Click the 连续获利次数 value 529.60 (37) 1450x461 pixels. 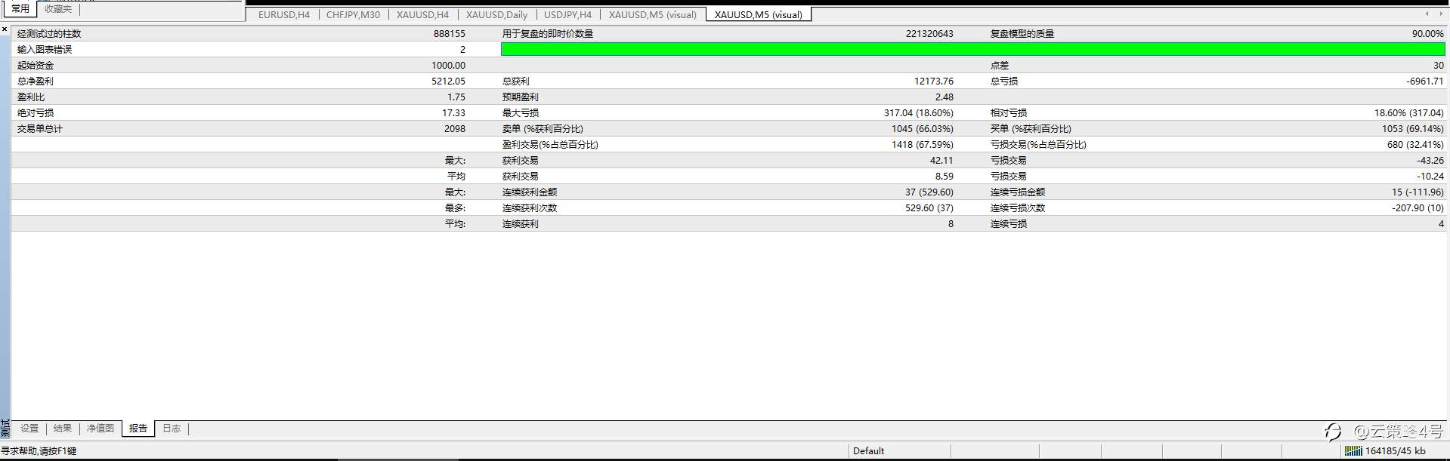[929, 208]
